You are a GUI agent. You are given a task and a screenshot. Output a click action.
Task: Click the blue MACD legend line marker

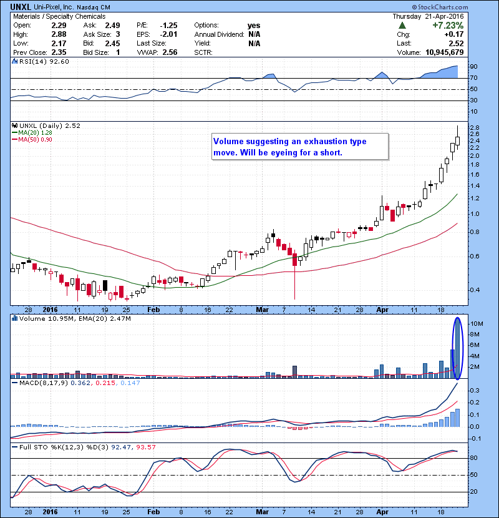pyautogui.click(x=14, y=383)
